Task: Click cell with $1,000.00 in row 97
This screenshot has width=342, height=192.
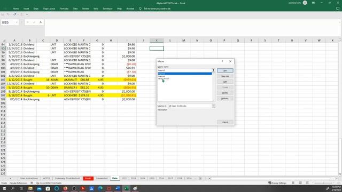Action: (127, 56)
